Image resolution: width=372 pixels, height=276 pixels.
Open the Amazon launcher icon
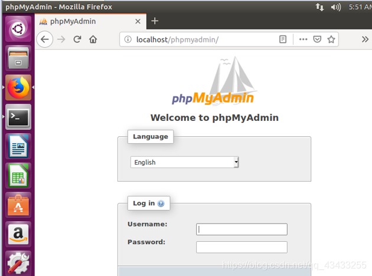(x=18, y=235)
